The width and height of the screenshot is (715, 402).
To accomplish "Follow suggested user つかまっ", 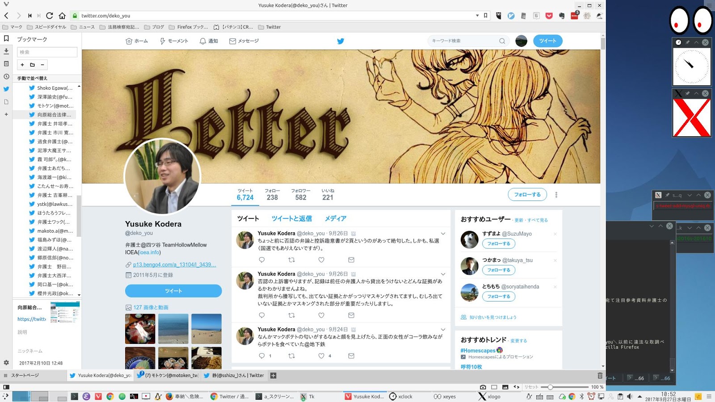I will tap(499, 270).
